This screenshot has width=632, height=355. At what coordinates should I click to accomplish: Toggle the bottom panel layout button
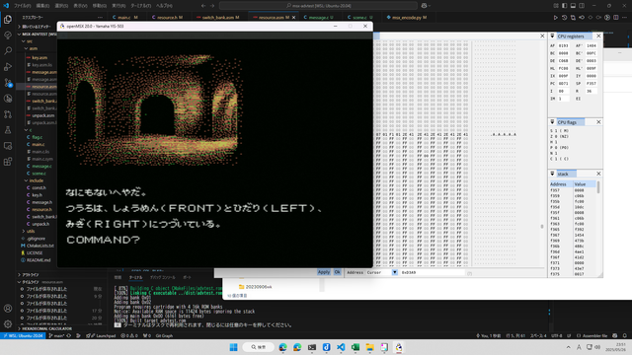573,6
